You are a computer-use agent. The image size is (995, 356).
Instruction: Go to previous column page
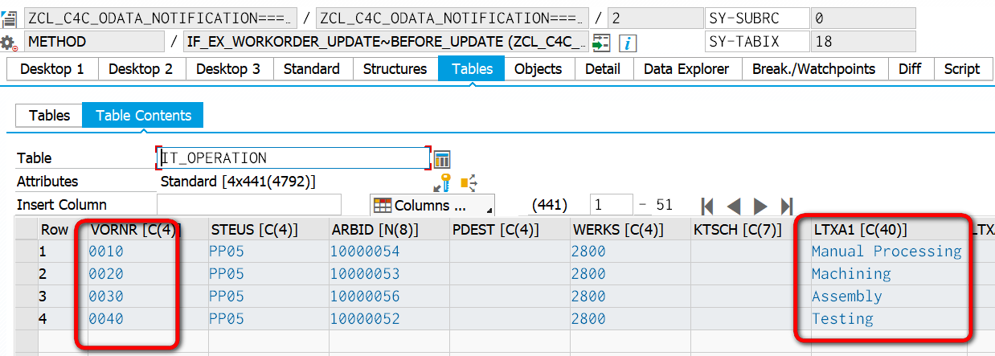click(x=734, y=206)
